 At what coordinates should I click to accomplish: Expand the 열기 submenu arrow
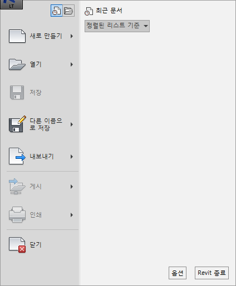[72, 64]
